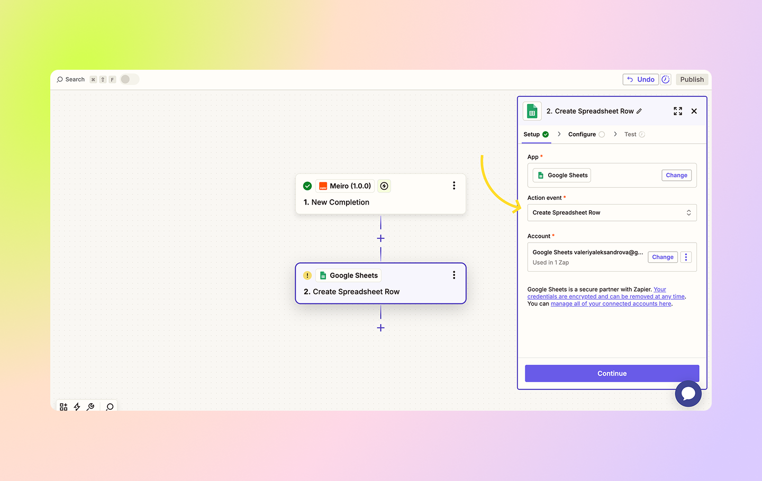
Task: Toggle the switch beside the search shortcut
Action: click(130, 79)
